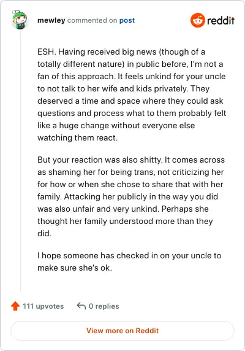Open the mewley username profile link
Image resolution: width=245 pixels, height=351 pixels.
tap(51, 20)
